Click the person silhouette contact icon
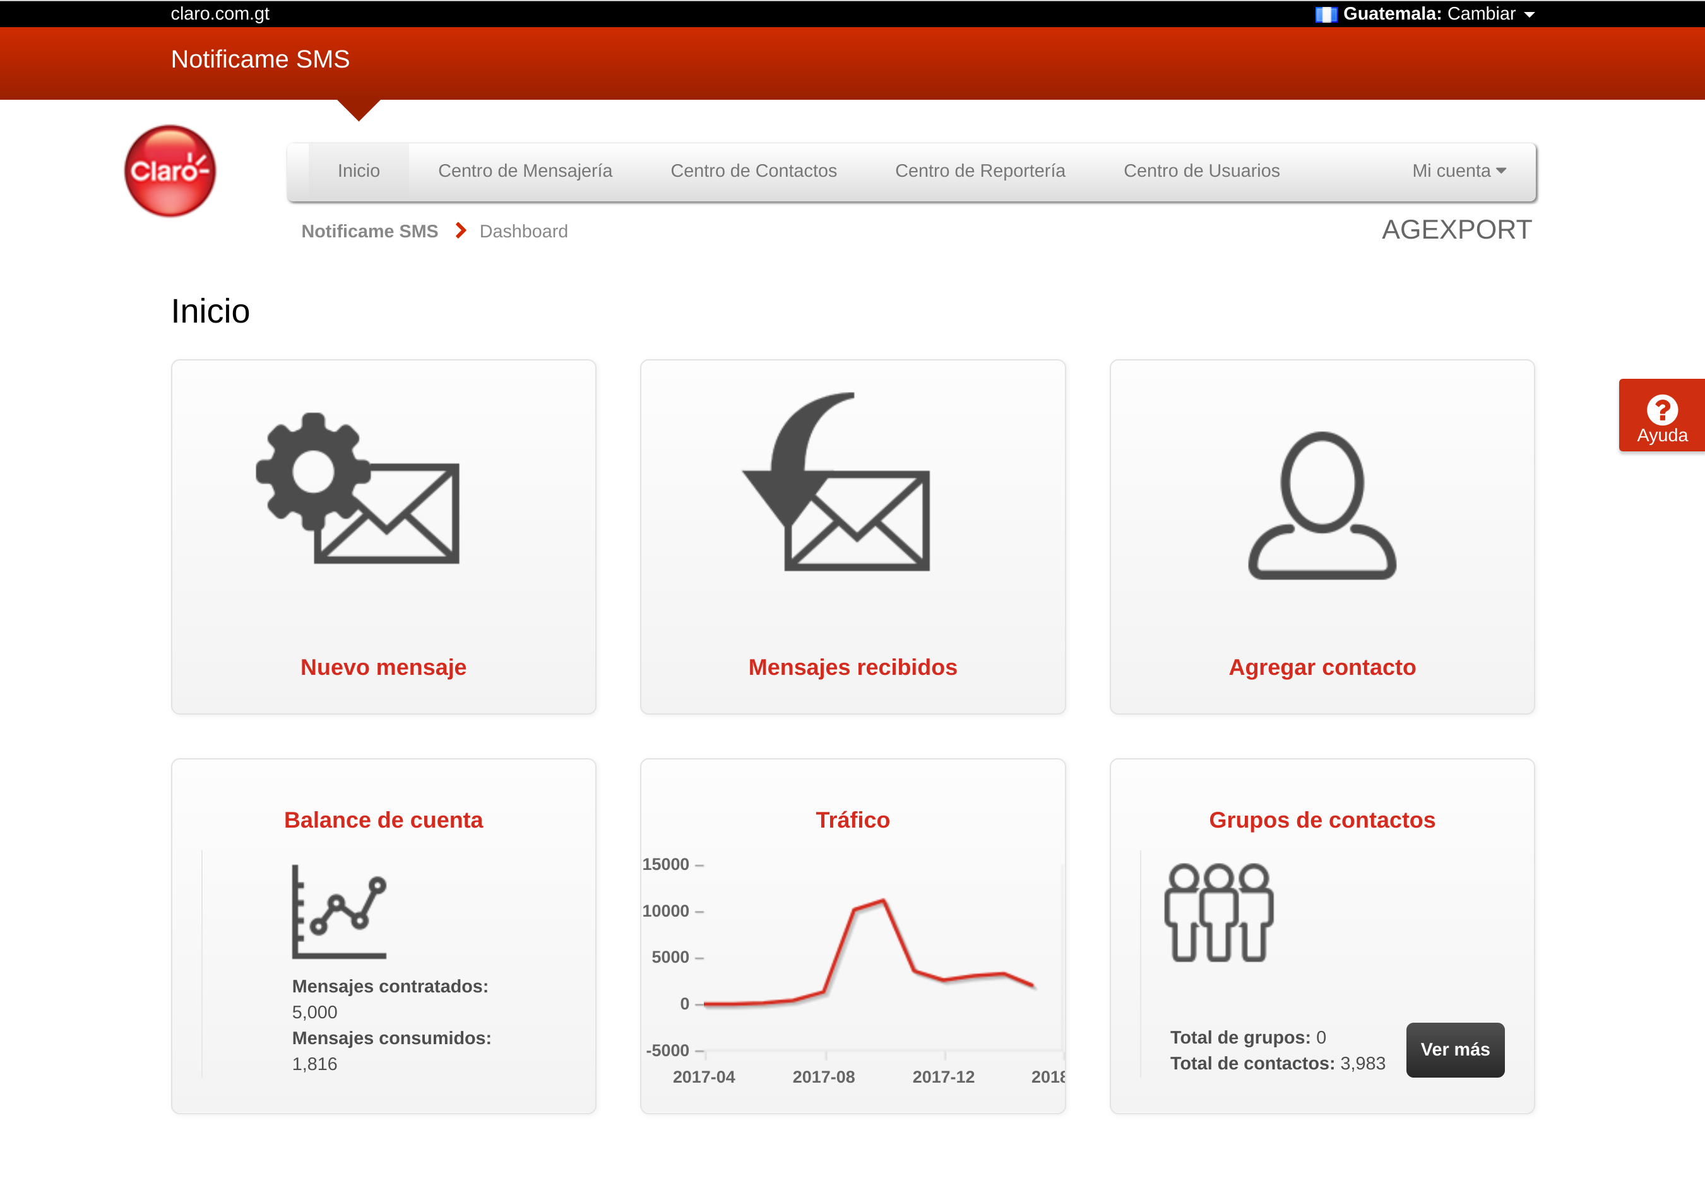Screen dimensions: 1705x1178 tap(1322, 506)
